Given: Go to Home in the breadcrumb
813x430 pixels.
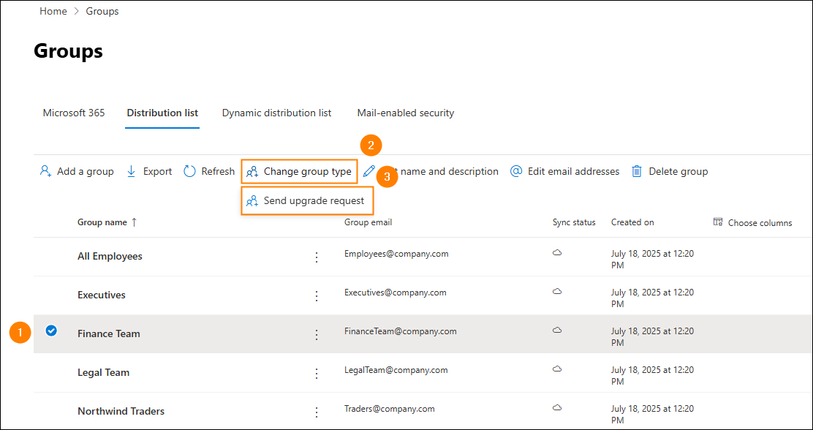Looking at the screenshot, I should [53, 11].
